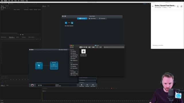
Task: Switch to Recordings tab in Audio Hijack
Action: pyautogui.click(x=92, y=18)
